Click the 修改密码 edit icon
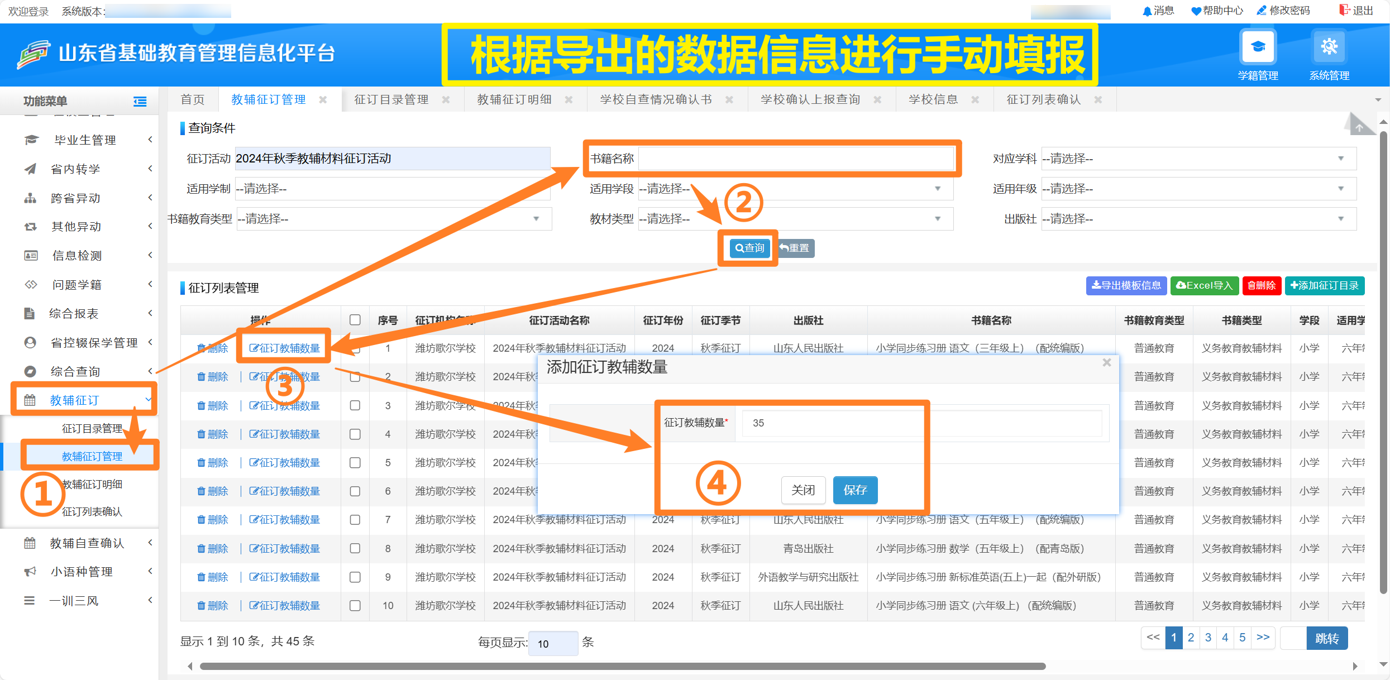The width and height of the screenshot is (1390, 680). [1262, 11]
